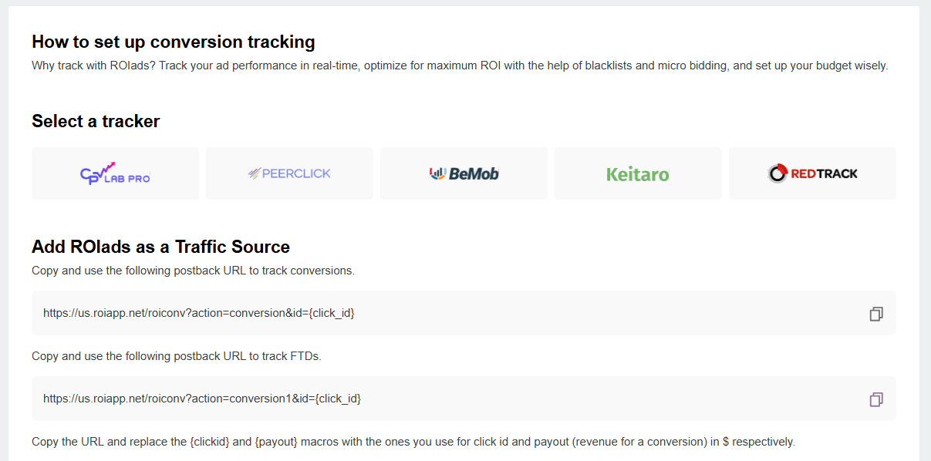Image resolution: width=931 pixels, height=461 pixels.
Task: Click the BeMob bar-chart logo symbol
Action: 438,173
